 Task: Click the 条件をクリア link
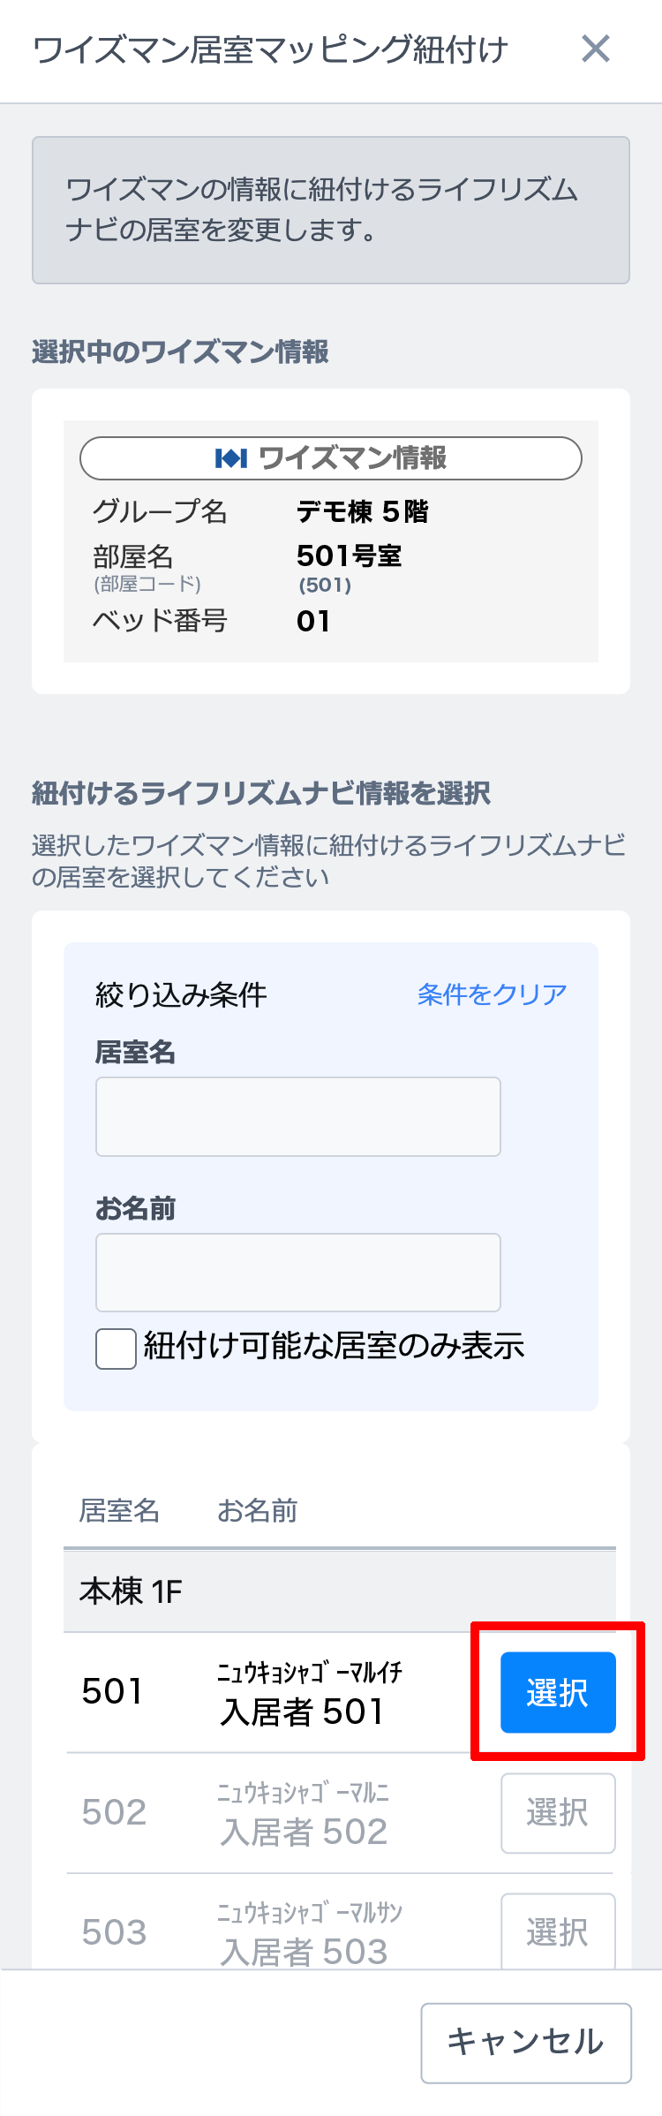[492, 994]
